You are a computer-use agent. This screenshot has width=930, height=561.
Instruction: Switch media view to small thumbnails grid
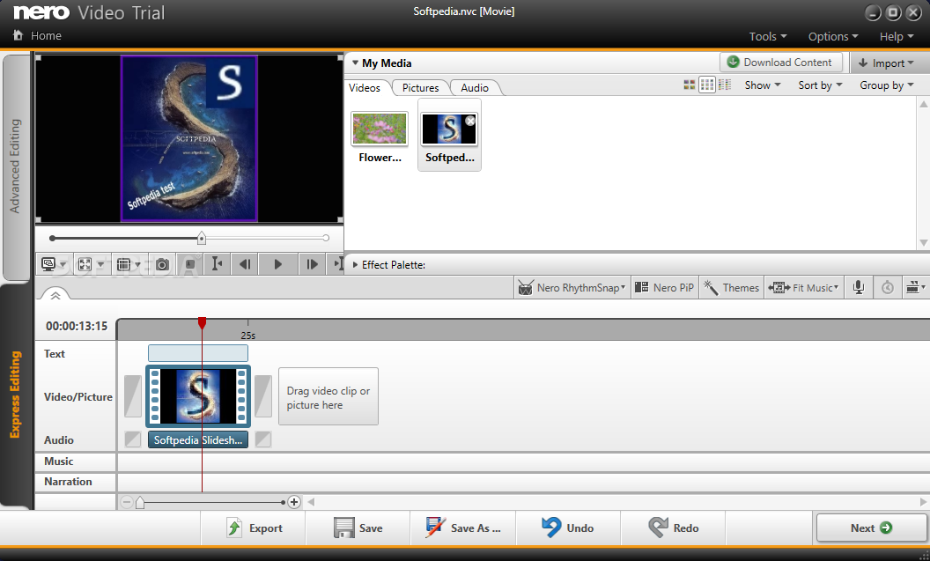[x=707, y=85]
